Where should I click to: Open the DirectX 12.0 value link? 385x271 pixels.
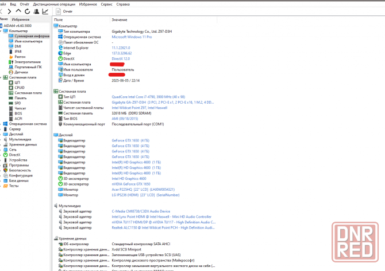pos(121,59)
